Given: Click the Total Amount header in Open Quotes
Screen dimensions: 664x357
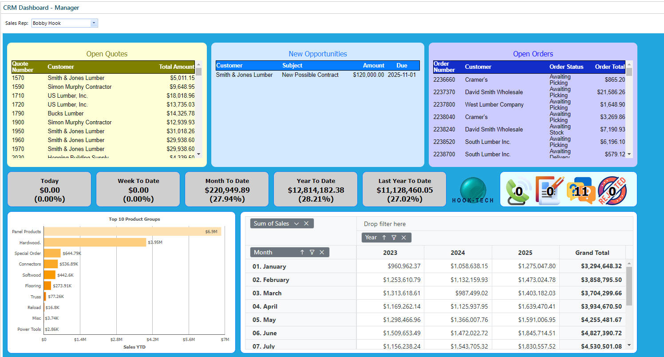Looking at the screenshot, I should (177, 67).
